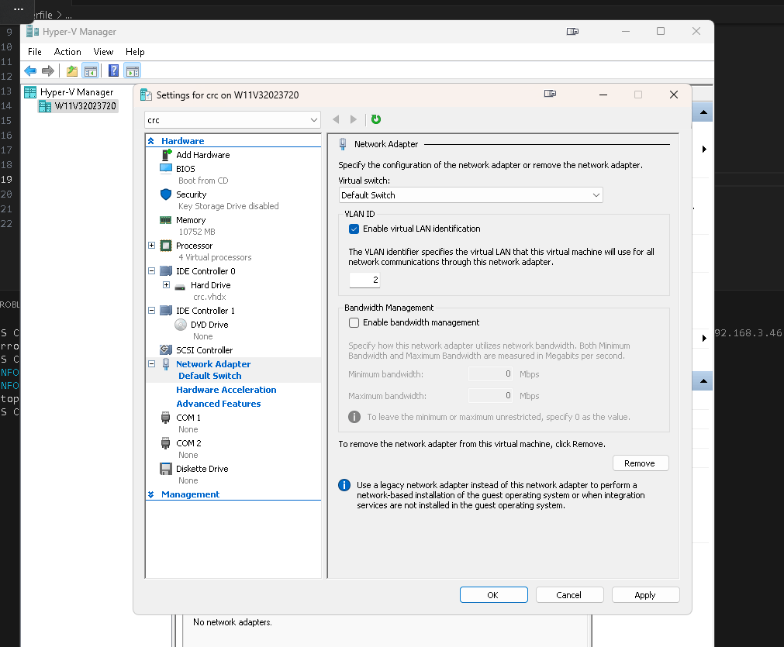Select the BIOS item
Screen dimensions: 784x647
click(185, 169)
